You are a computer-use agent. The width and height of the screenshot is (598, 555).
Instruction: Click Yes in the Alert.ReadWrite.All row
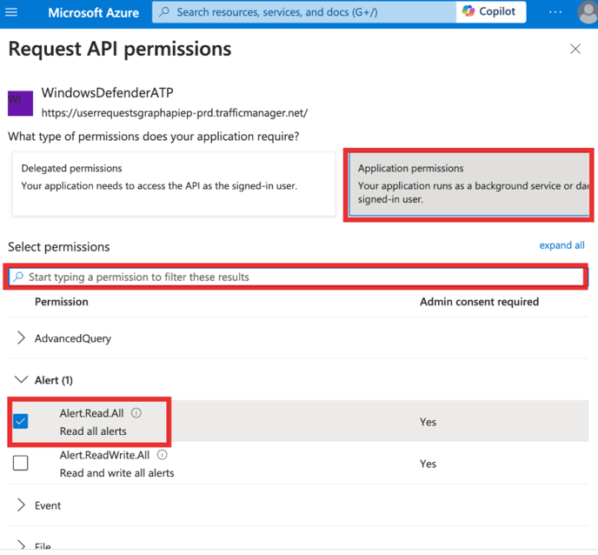coord(428,464)
